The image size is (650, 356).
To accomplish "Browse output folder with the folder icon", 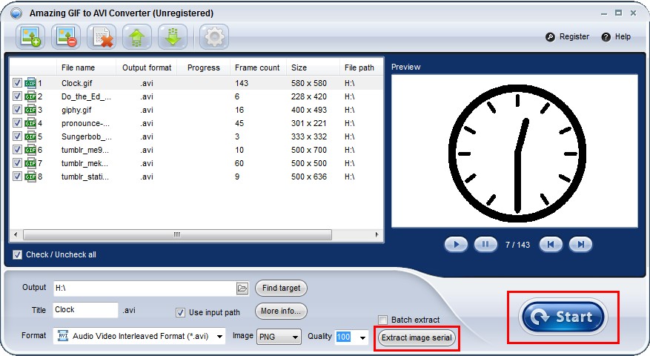I will point(242,288).
